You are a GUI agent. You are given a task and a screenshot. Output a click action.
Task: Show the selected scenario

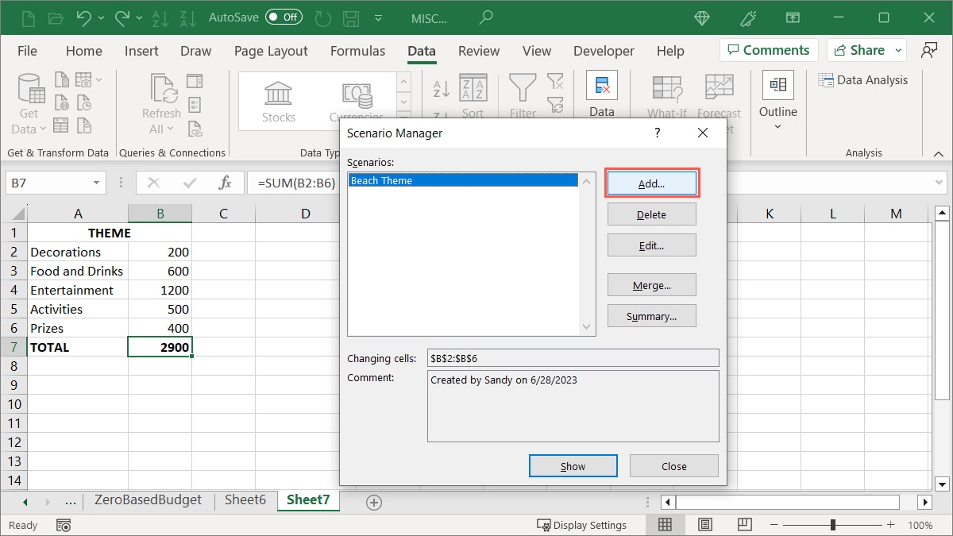573,465
